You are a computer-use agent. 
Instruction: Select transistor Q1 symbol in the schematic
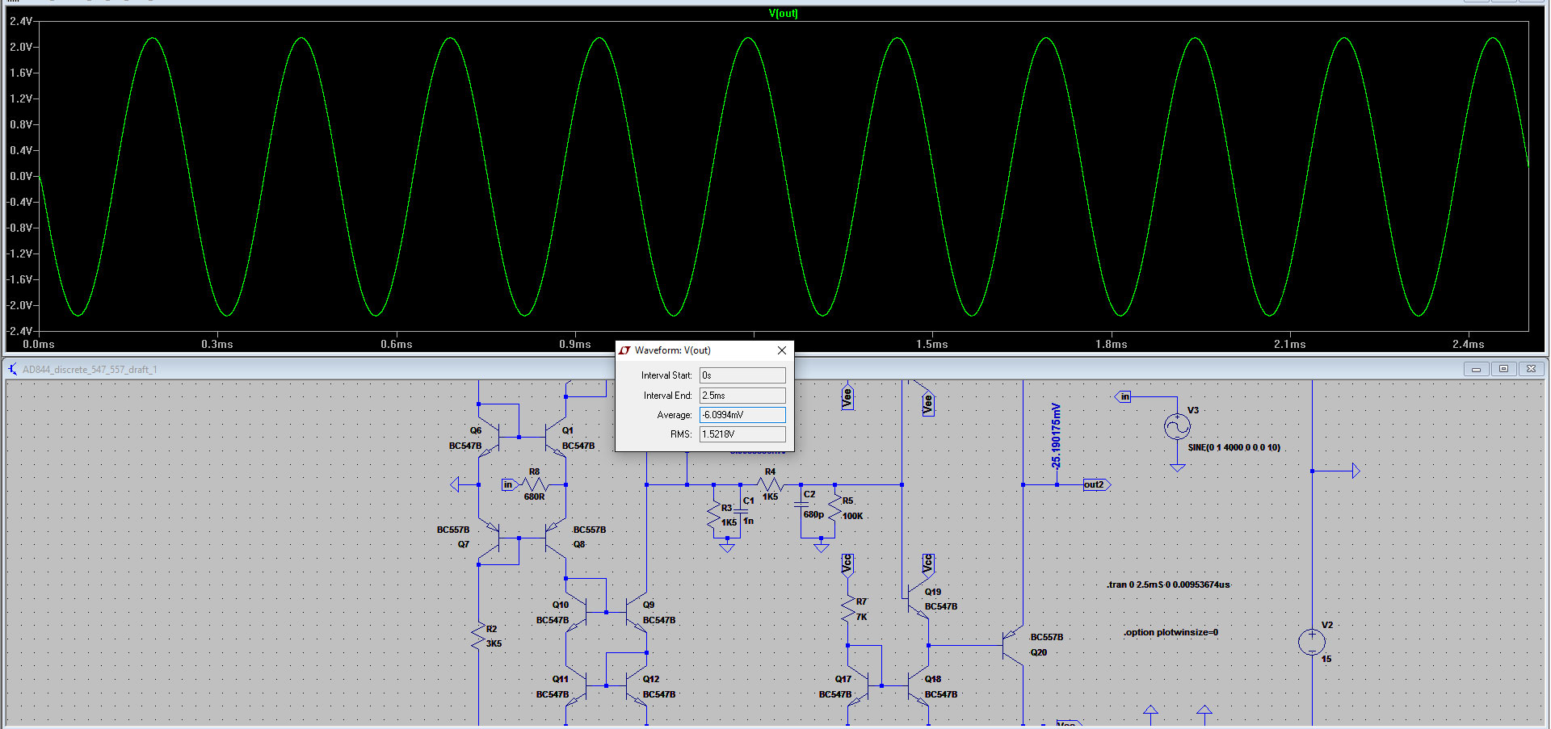click(556, 438)
